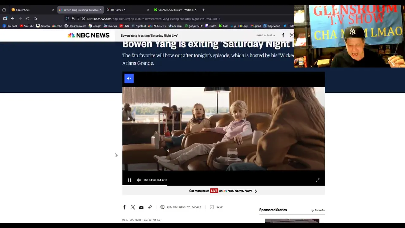
Task: Open site permissions icon in address bar
Action: [79, 19]
